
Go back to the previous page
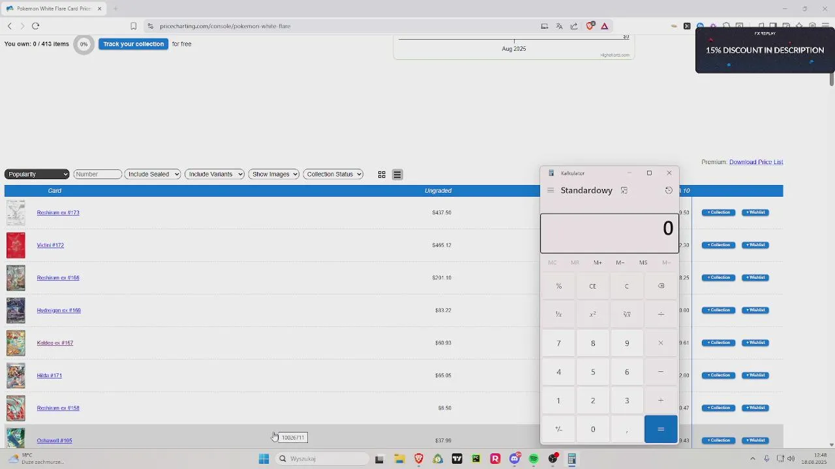pyautogui.click(x=9, y=26)
